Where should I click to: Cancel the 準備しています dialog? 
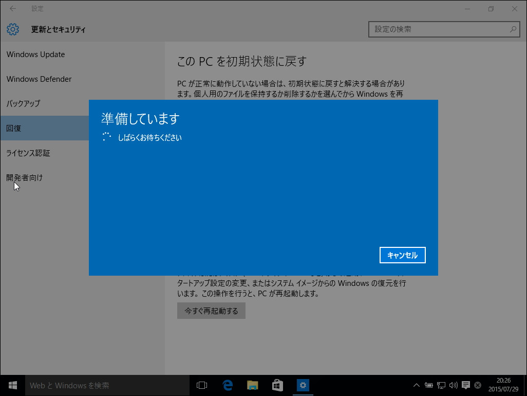coord(402,255)
